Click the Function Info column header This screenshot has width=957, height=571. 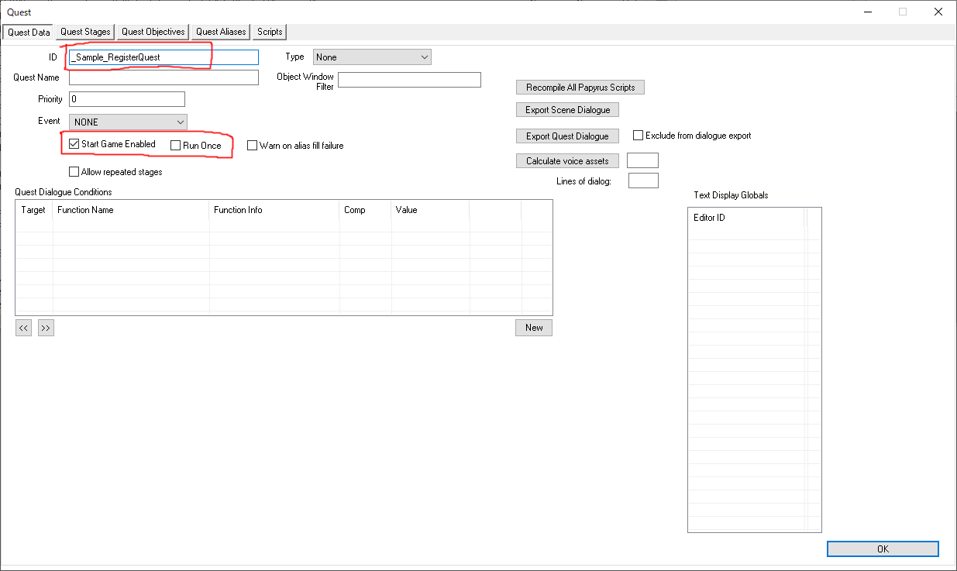(x=274, y=210)
